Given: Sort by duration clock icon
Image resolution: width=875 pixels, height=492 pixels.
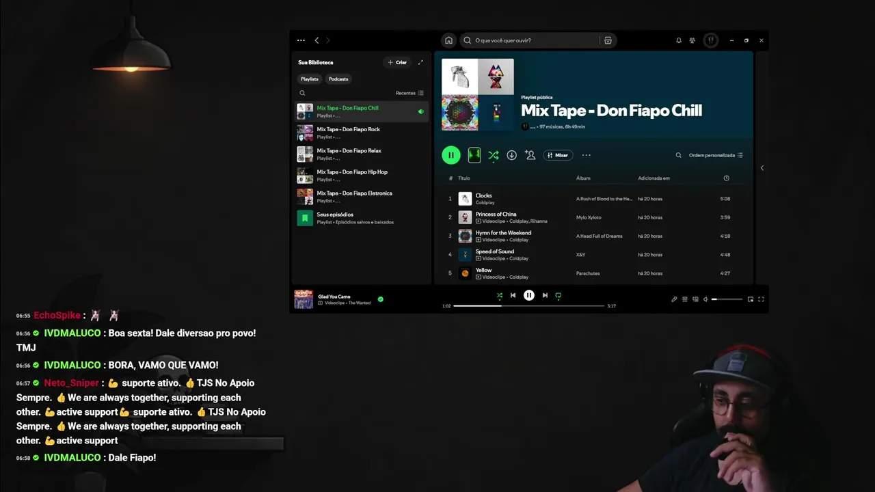Looking at the screenshot, I should (x=726, y=178).
